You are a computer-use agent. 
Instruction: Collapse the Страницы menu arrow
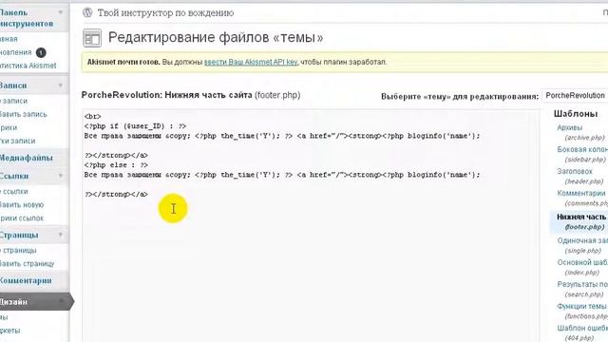pos(61,235)
